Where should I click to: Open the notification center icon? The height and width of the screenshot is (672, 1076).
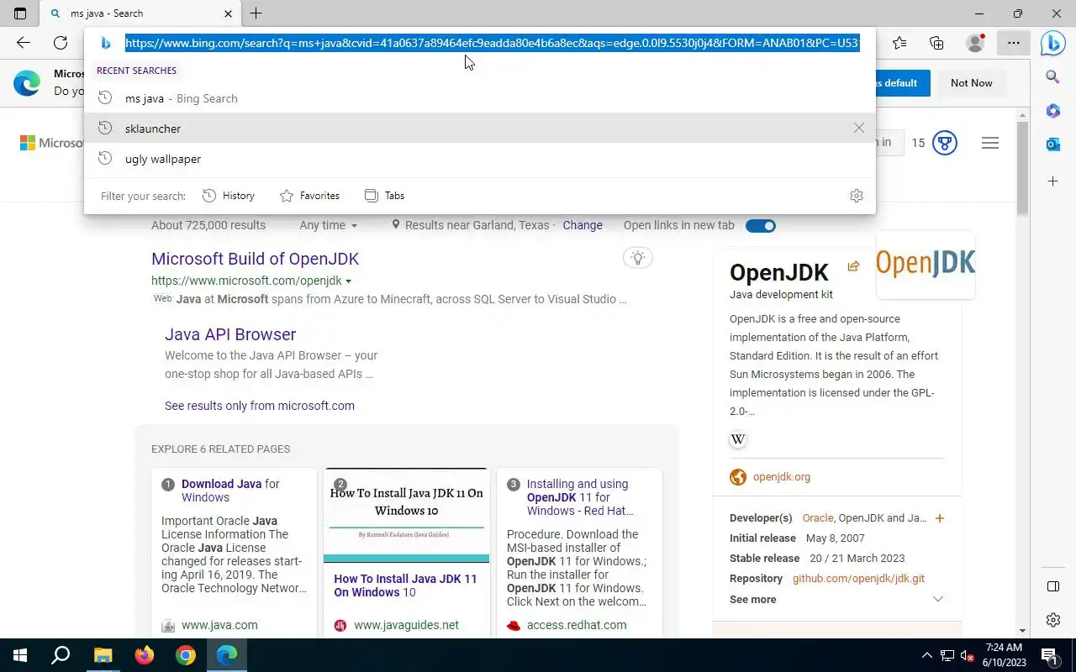point(1049,655)
